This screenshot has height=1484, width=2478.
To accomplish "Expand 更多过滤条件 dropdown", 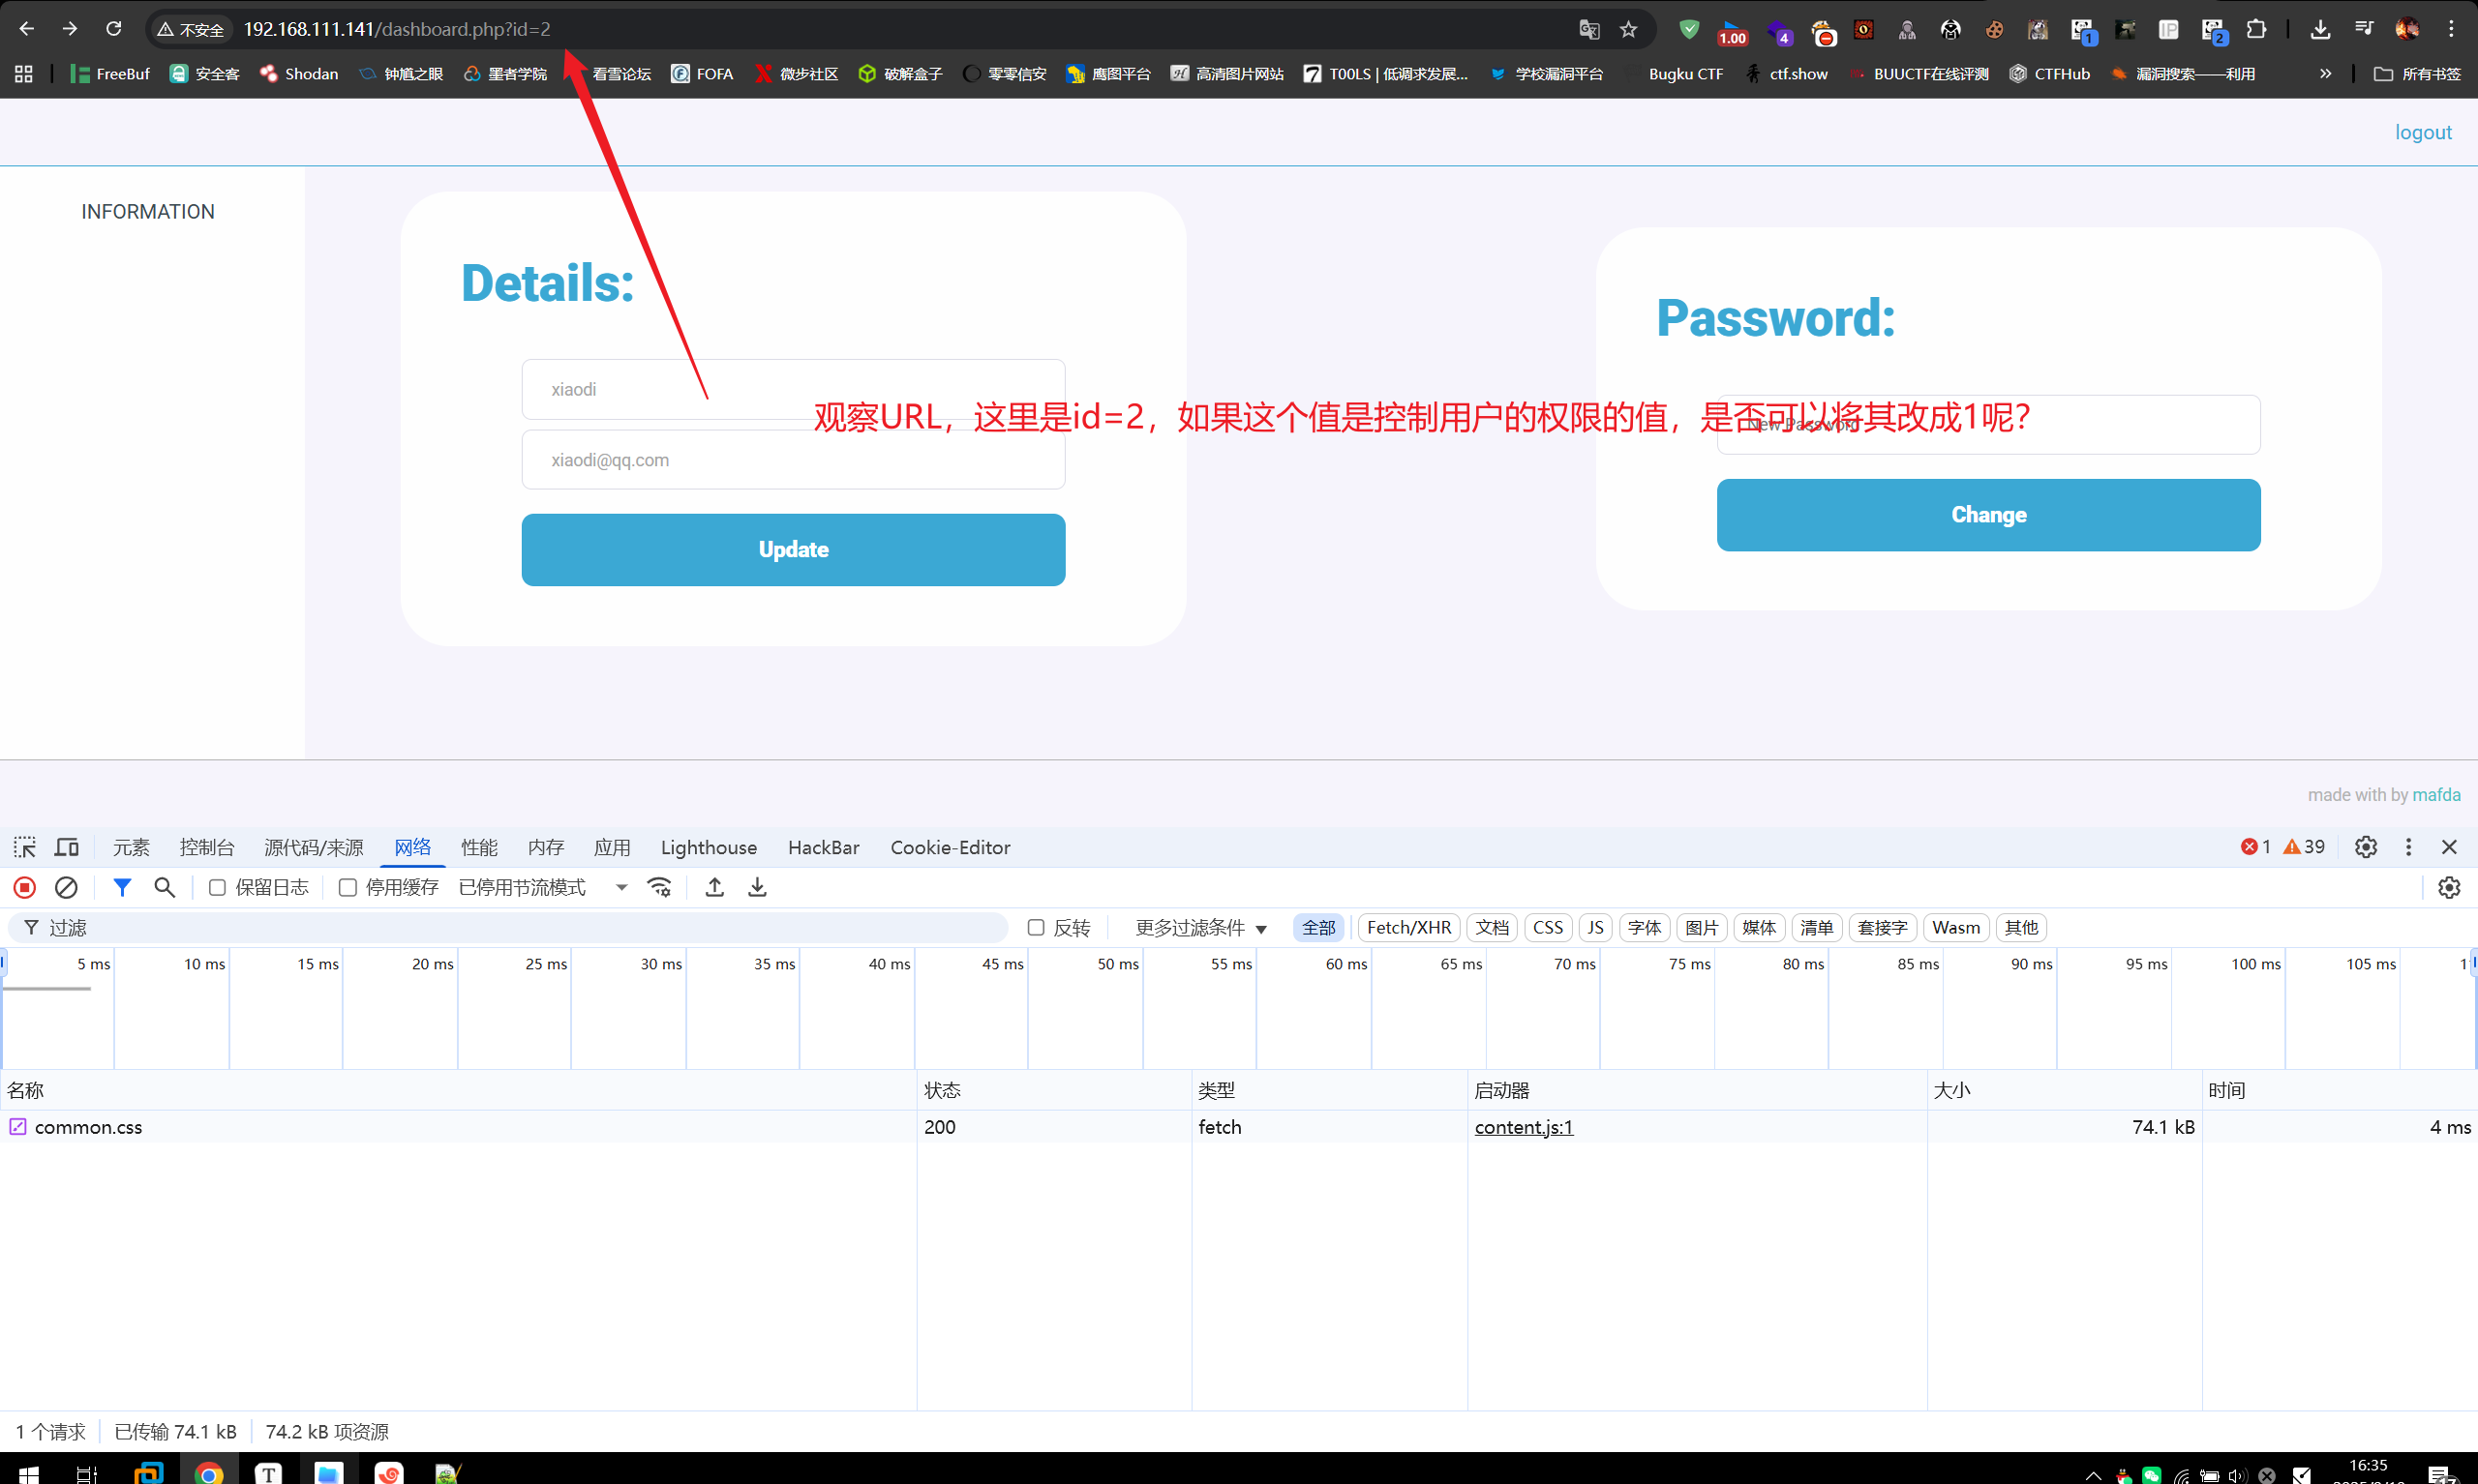I will tap(1200, 928).
